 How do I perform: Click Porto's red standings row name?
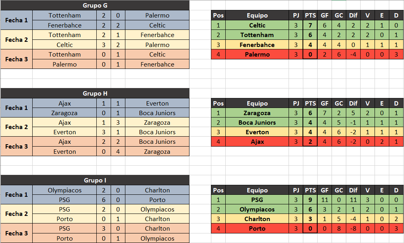point(257,229)
